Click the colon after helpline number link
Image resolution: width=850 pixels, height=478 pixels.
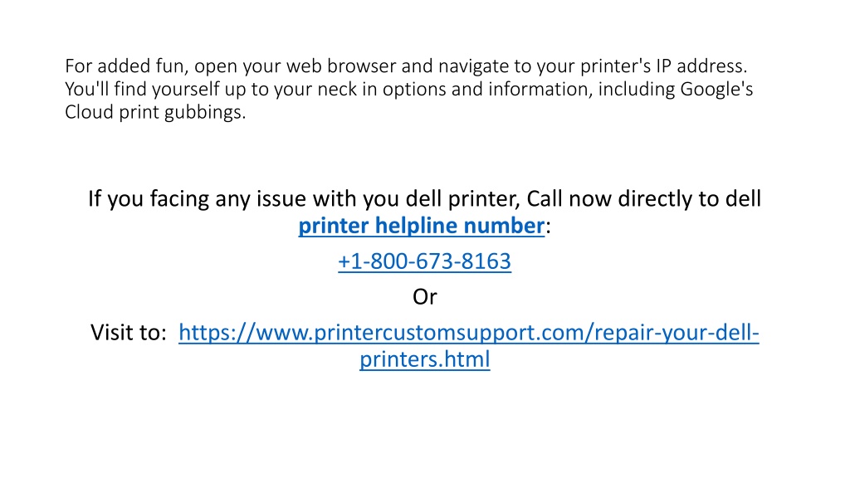pos(548,227)
